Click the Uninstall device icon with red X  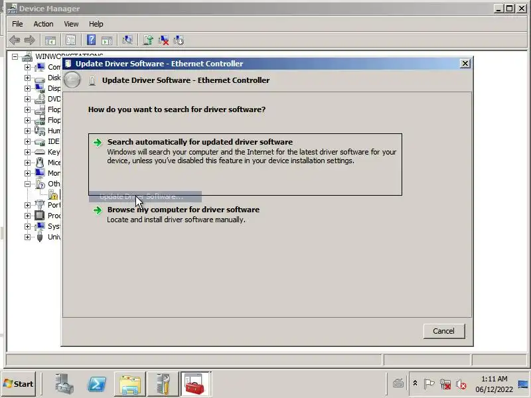click(163, 40)
